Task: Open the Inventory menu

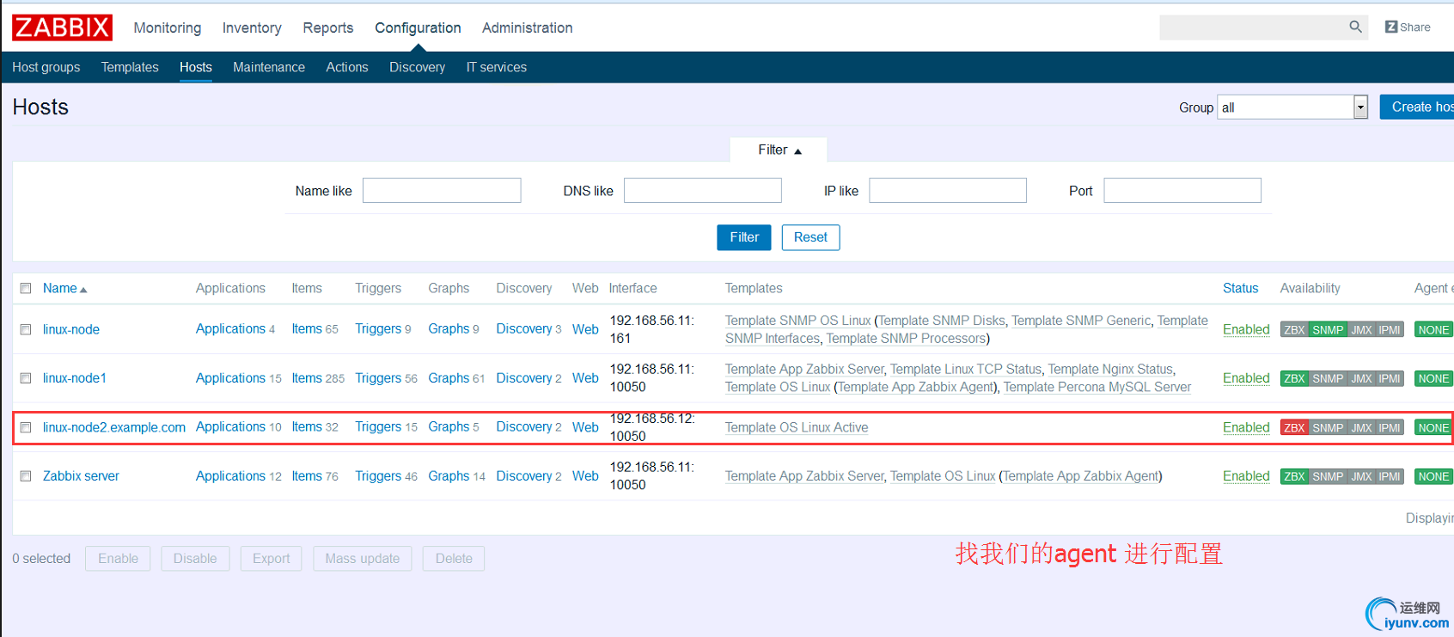Action: [x=252, y=28]
